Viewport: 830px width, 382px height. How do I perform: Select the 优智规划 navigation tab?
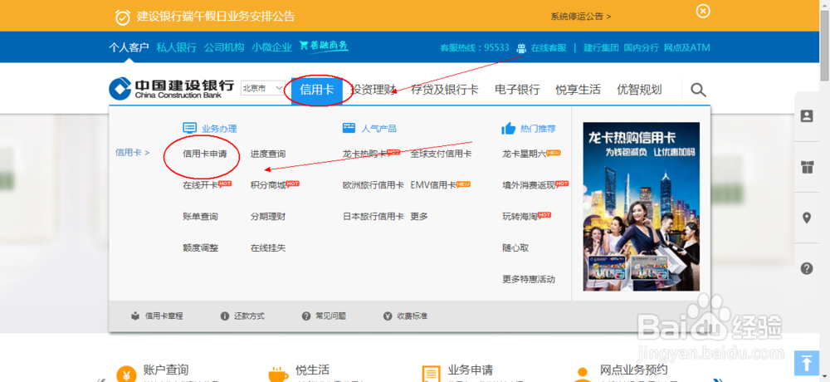click(639, 90)
